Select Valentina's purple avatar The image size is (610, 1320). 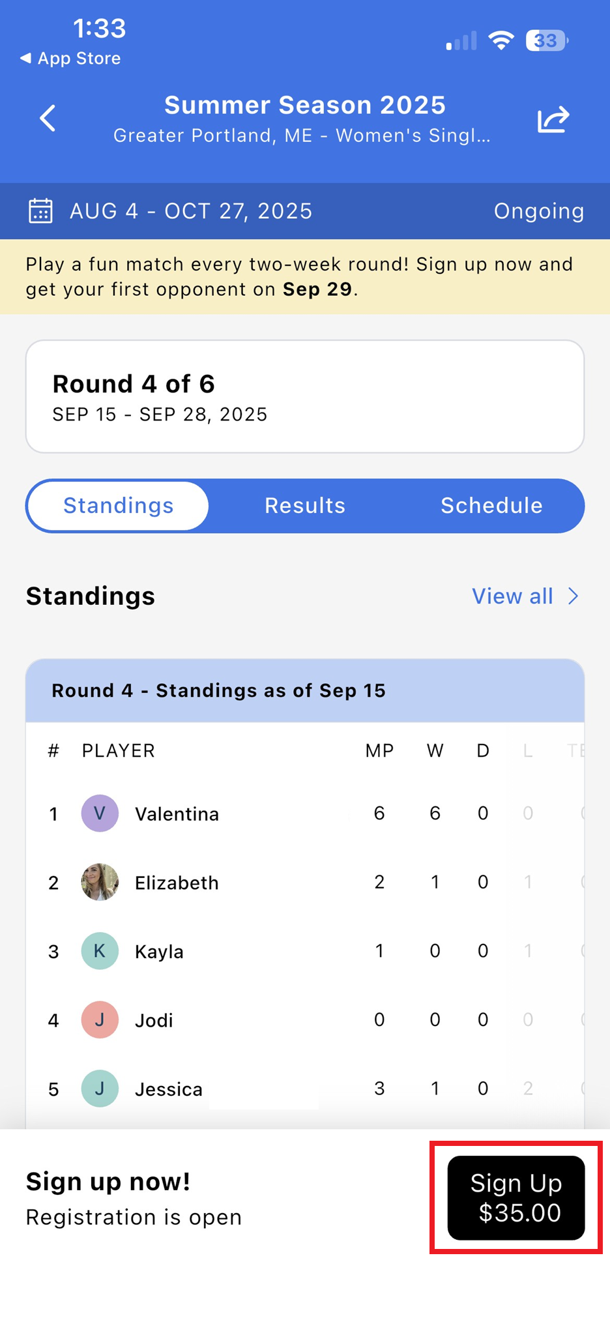(x=99, y=813)
